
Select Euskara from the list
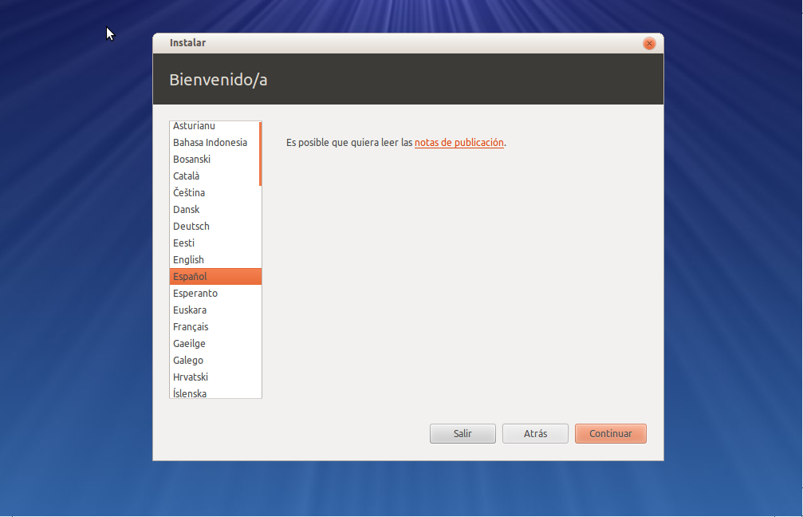pyautogui.click(x=190, y=310)
